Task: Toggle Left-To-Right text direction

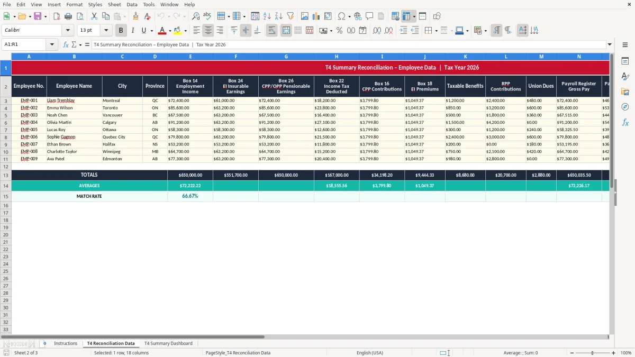Action: point(496,31)
